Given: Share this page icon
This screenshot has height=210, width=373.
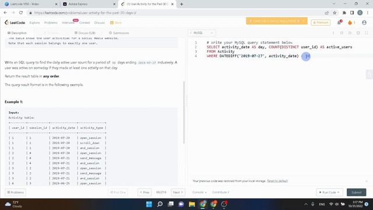Looking at the screenshot, I should coord(327,13).
